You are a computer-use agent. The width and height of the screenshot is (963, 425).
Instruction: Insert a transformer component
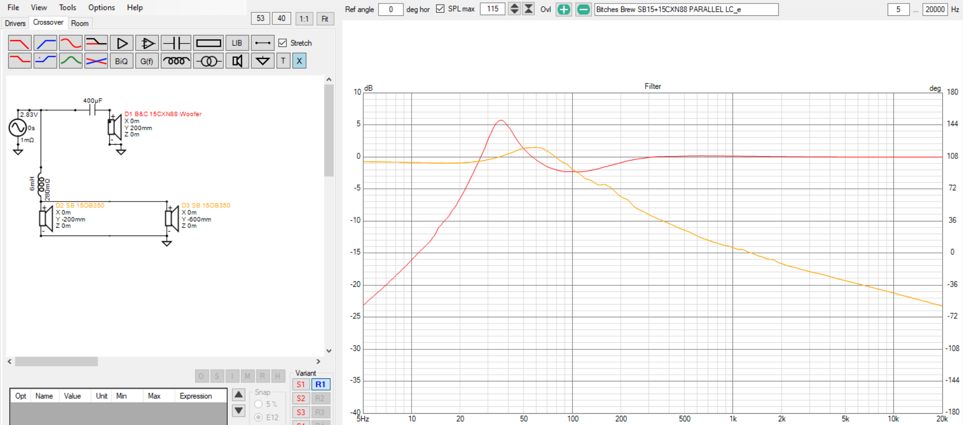pos(209,61)
